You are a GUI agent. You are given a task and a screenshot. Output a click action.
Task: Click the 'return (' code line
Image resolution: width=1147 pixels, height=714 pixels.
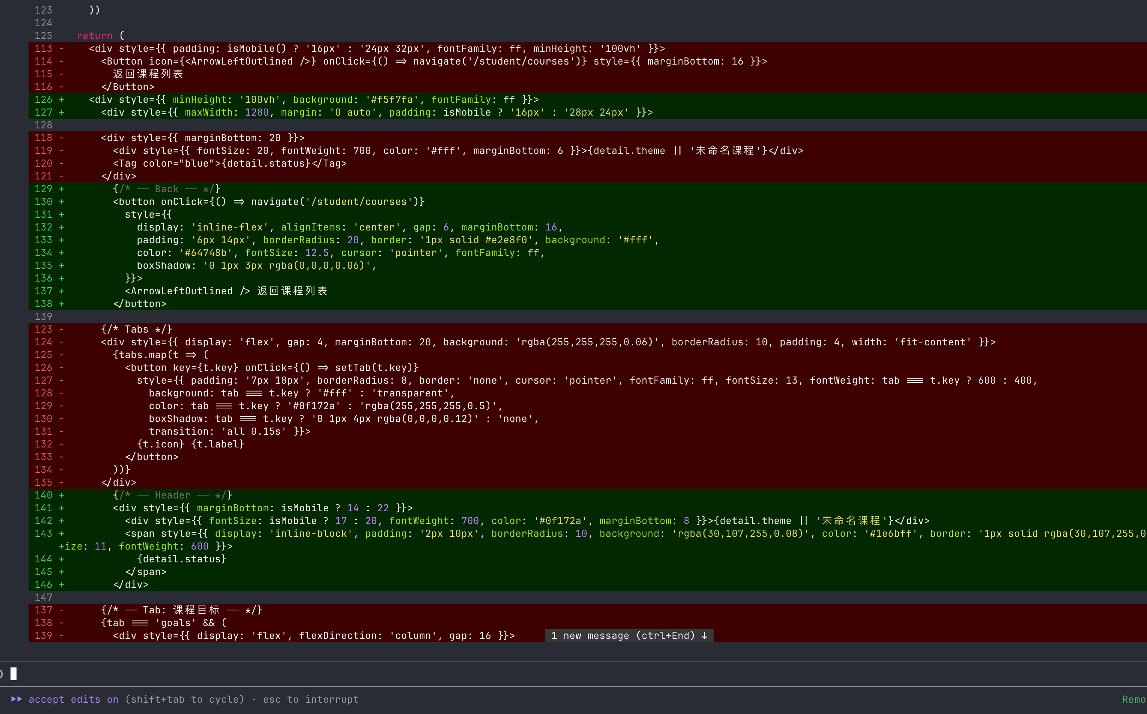click(x=100, y=36)
